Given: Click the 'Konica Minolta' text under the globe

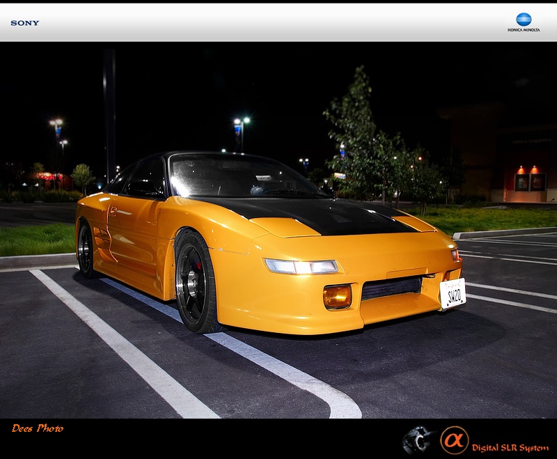Looking at the screenshot, I should pyautogui.click(x=524, y=30).
